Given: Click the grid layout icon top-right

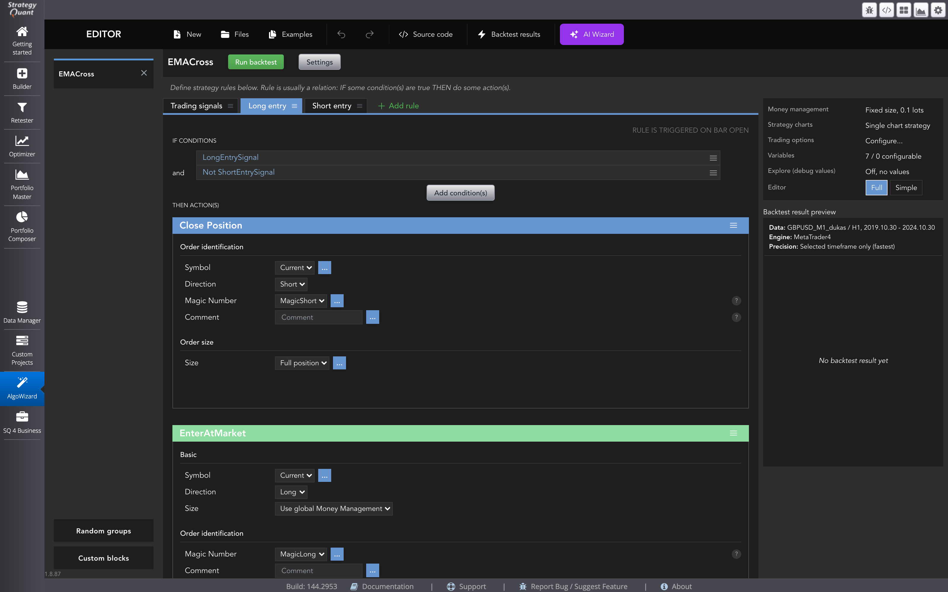Looking at the screenshot, I should (x=904, y=10).
